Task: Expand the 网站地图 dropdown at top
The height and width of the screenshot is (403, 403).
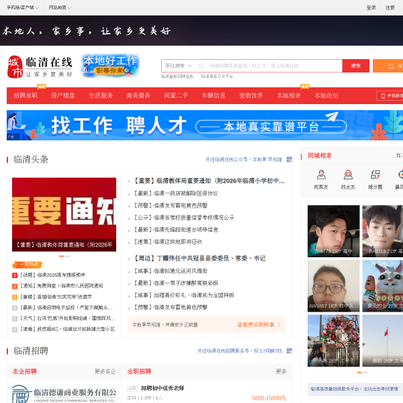Action: (x=60, y=7)
